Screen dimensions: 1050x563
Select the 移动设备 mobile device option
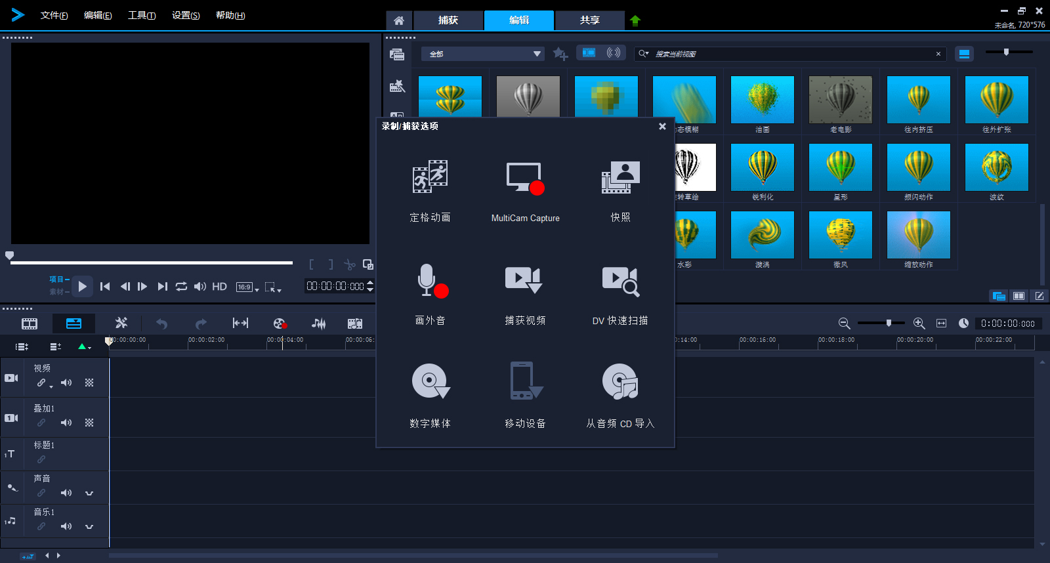(x=525, y=396)
